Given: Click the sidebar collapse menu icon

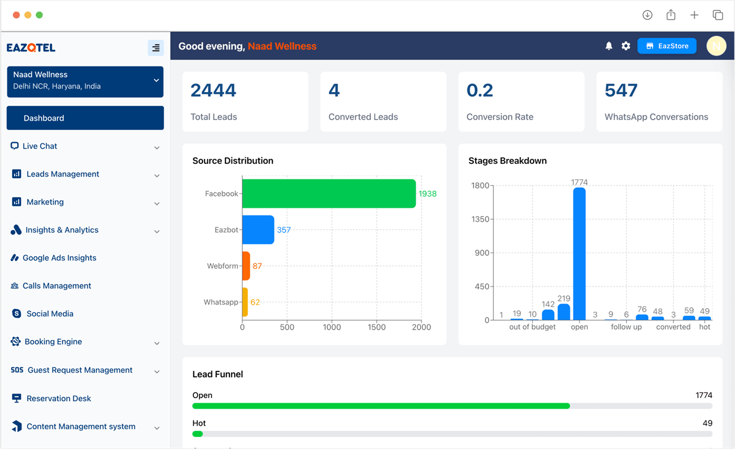Looking at the screenshot, I should click(156, 48).
